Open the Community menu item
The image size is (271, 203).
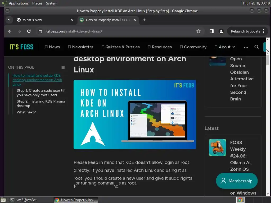(x=193, y=47)
